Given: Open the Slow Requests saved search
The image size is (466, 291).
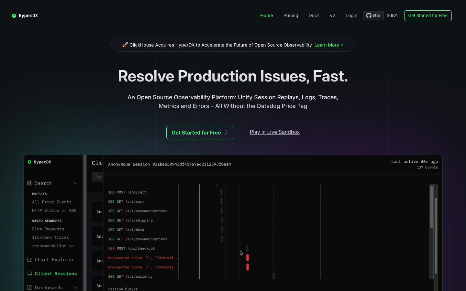Looking at the screenshot, I should click(48, 229).
